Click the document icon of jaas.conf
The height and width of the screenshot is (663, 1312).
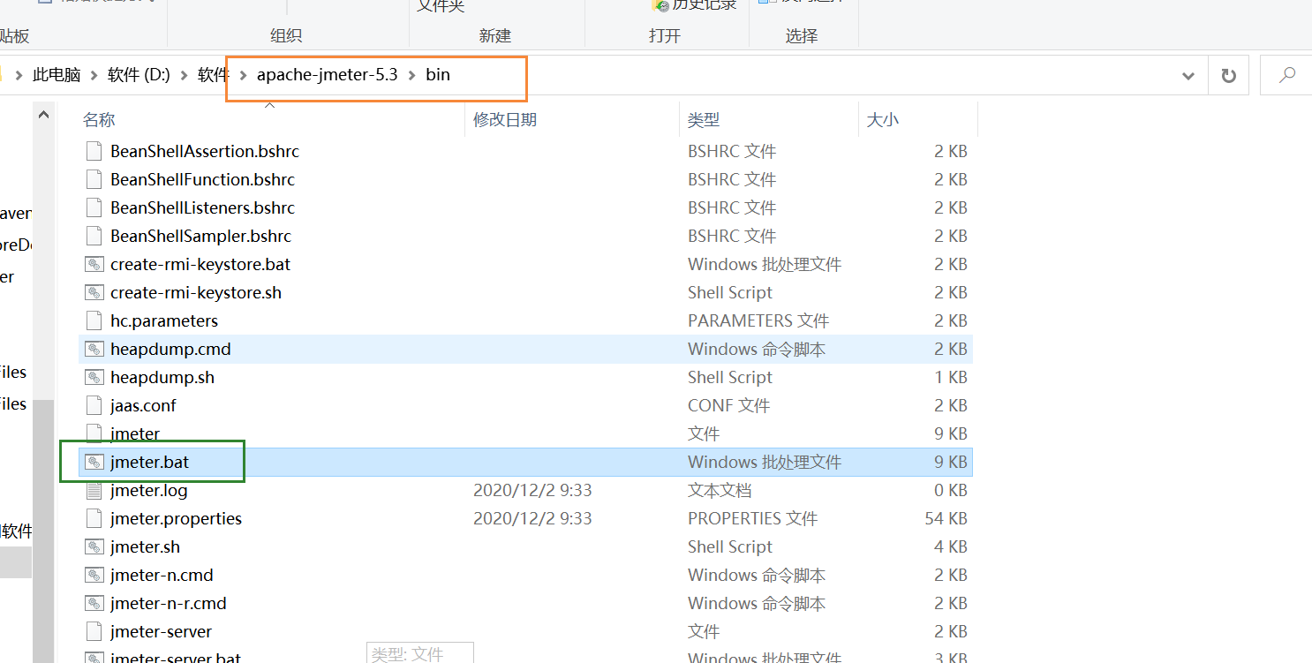coord(94,405)
